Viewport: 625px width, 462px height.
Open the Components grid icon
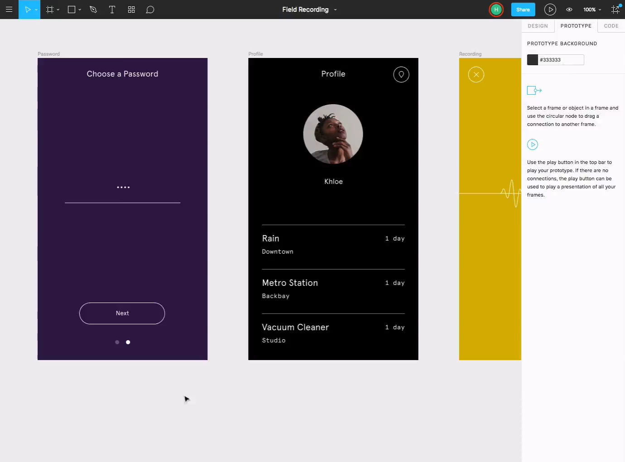tap(131, 10)
